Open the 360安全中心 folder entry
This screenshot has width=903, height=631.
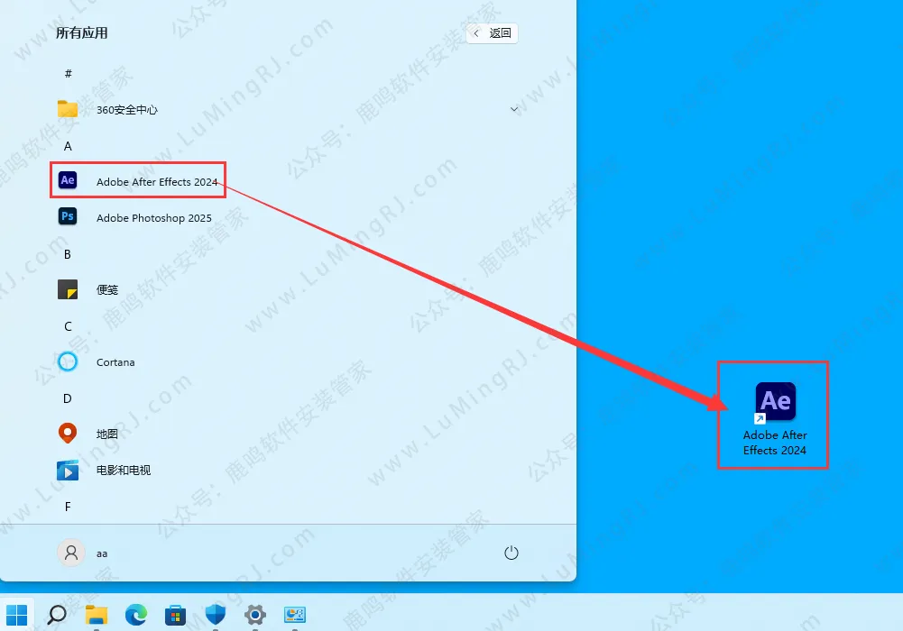[126, 110]
